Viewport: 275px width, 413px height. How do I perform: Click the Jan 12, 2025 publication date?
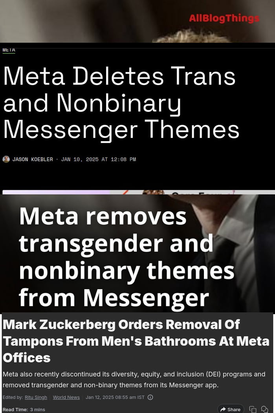[x=115, y=397]
